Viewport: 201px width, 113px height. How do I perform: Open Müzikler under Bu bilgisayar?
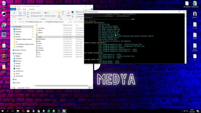[x=18, y=63]
